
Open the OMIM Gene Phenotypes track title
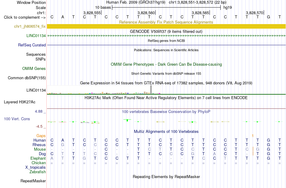[x=166, y=64]
